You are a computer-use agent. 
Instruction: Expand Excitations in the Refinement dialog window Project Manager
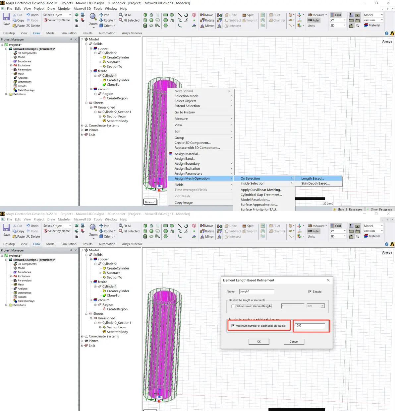click(11, 276)
